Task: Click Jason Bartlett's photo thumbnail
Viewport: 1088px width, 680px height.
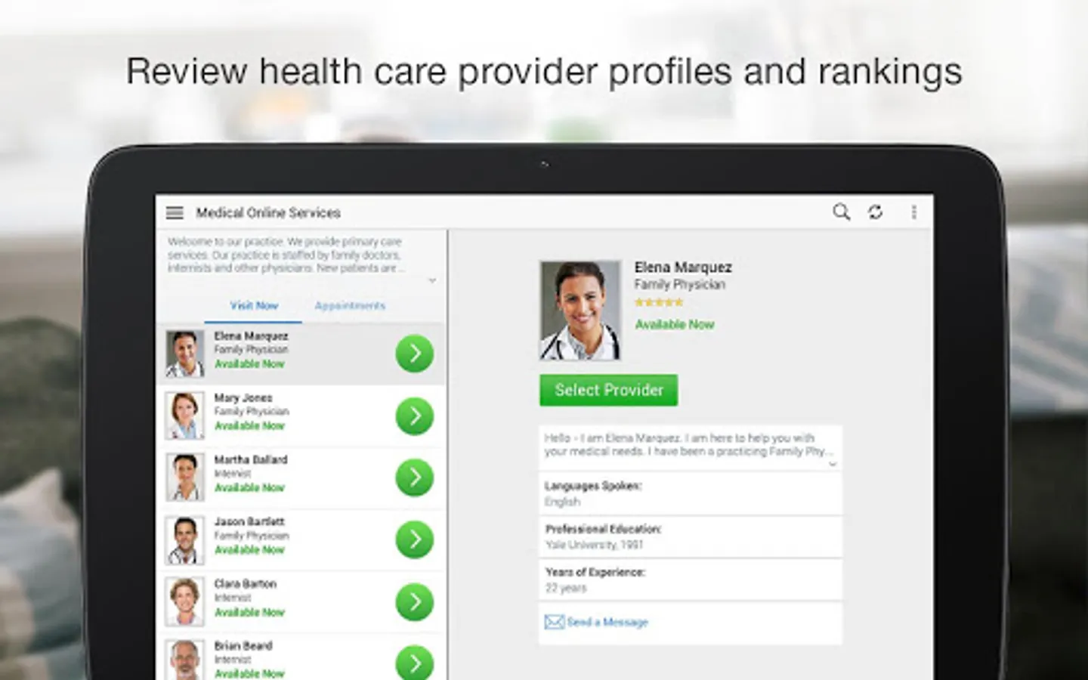Action: 185,539
